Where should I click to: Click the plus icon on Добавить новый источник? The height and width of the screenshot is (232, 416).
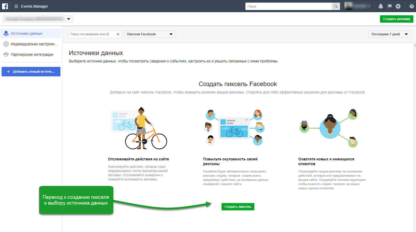8,72
